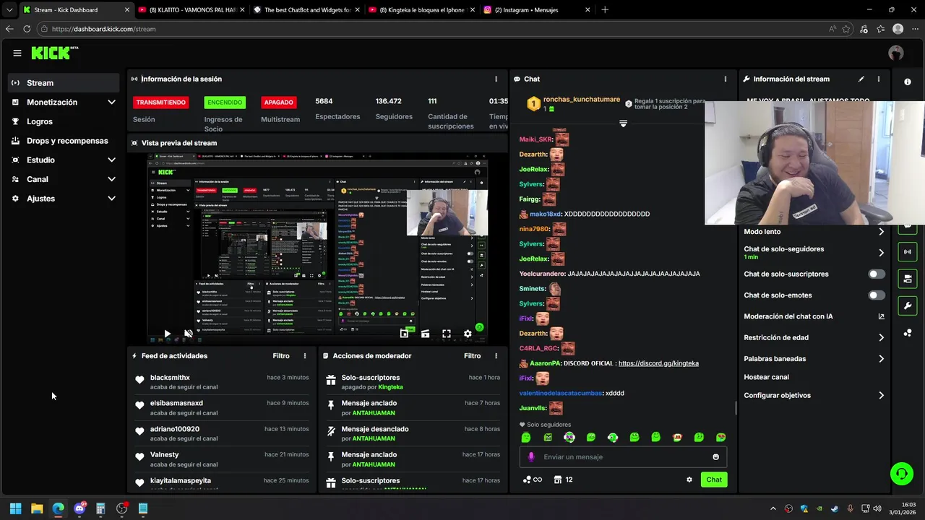Screen dimensions: 925x520
Task: Open the hamburger menu beside the KICK logo
Action: tap(17, 53)
